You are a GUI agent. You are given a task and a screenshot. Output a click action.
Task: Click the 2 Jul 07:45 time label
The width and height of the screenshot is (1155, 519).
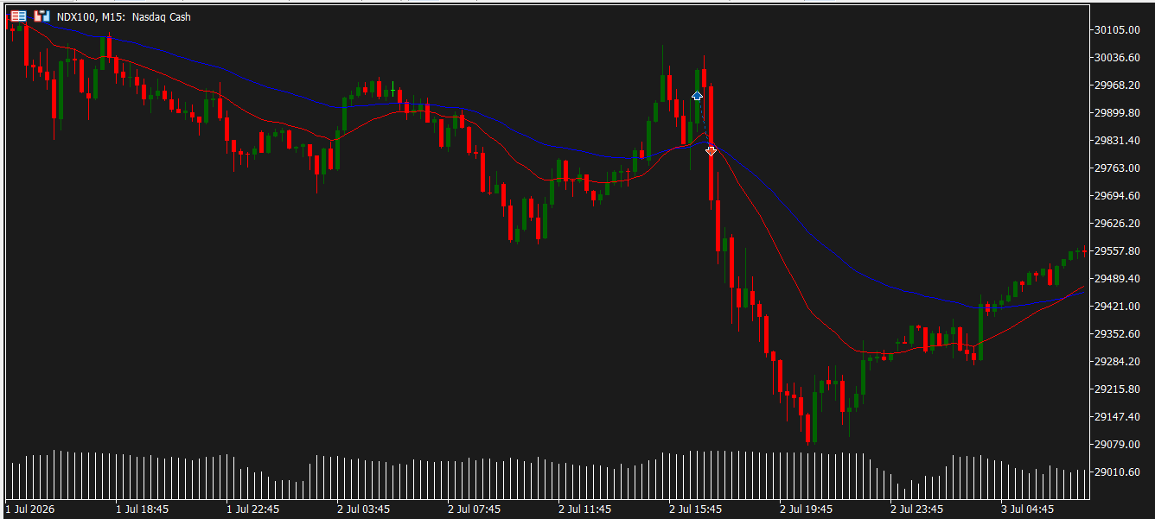coord(475,510)
